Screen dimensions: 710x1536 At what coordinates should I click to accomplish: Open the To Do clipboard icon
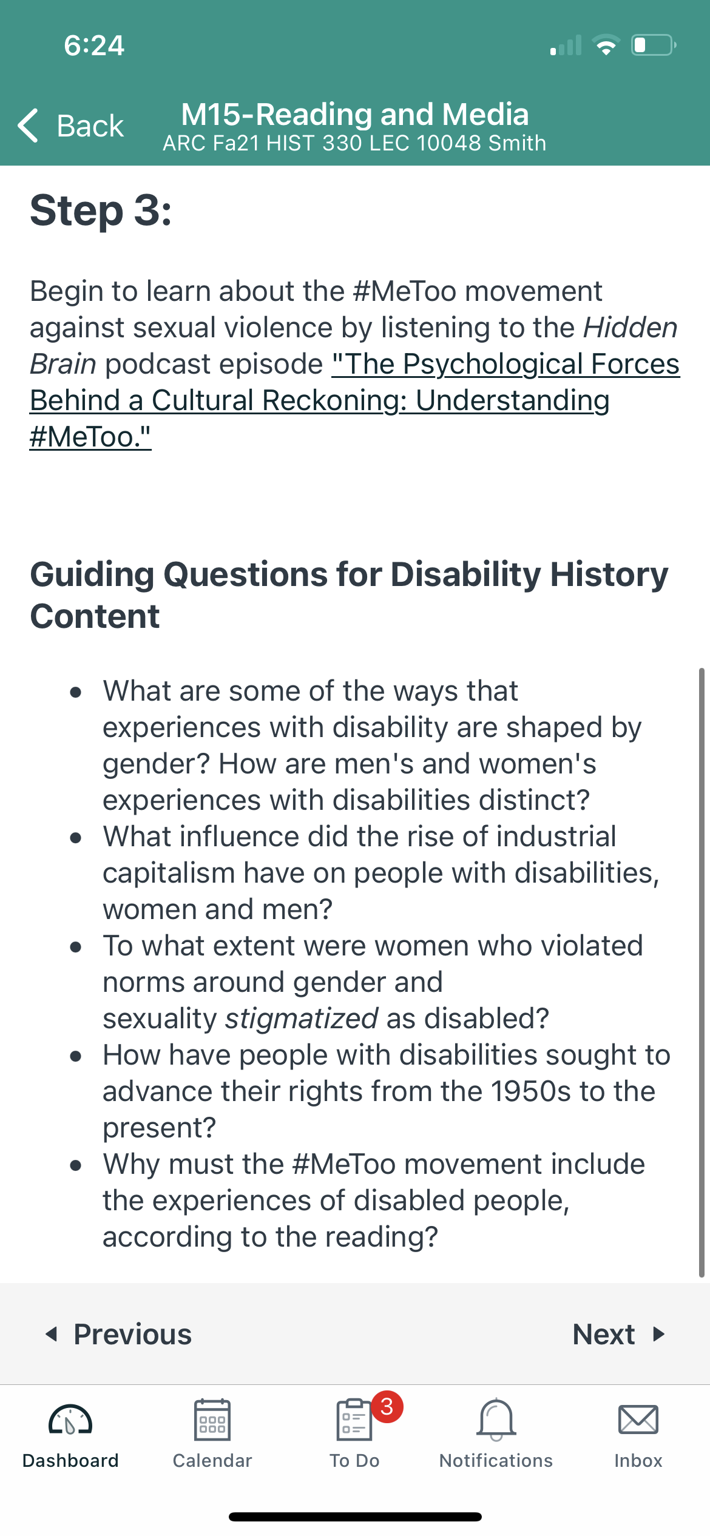click(x=354, y=1420)
